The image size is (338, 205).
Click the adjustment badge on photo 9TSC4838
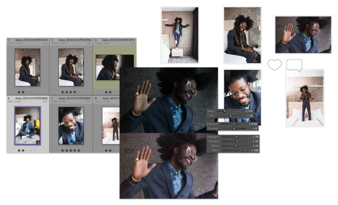(38, 142)
